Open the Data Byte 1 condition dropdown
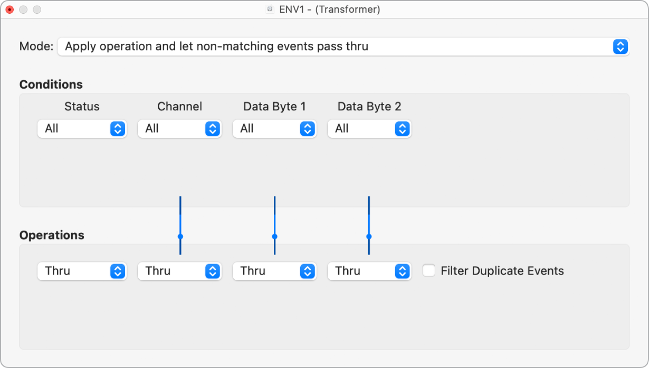 274,128
